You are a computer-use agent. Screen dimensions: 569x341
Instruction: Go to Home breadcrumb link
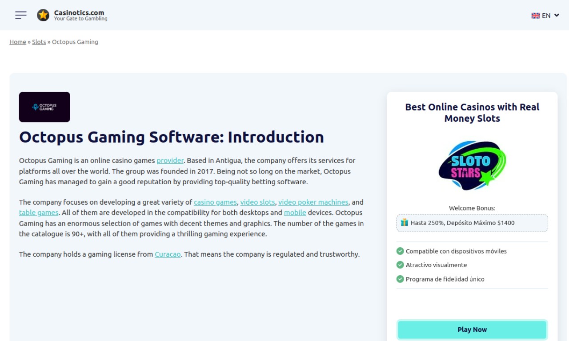coord(18,42)
